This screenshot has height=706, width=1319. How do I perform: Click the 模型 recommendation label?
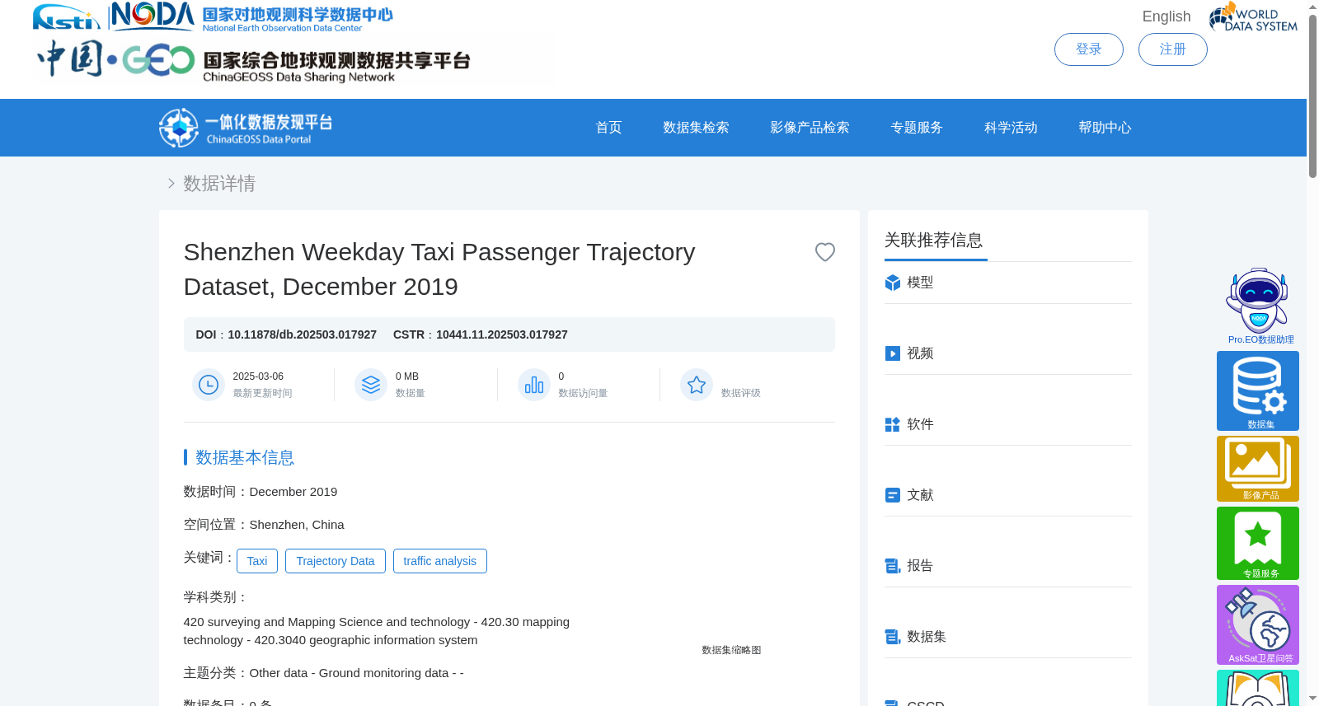click(x=920, y=283)
